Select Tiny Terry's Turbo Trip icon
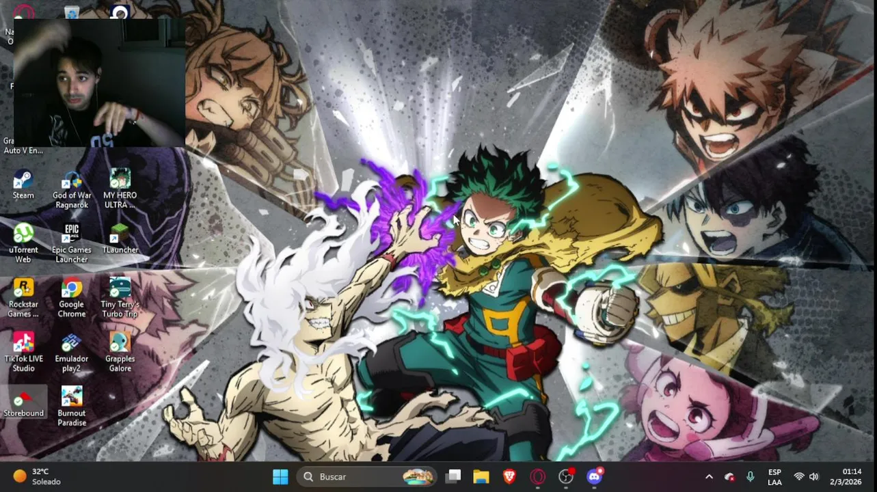The width and height of the screenshot is (877, 492). click(x=120, y=298)
